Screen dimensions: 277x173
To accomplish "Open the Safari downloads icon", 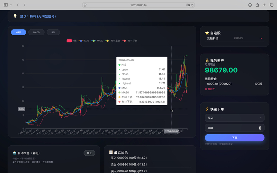I will [x=250, y=5].
